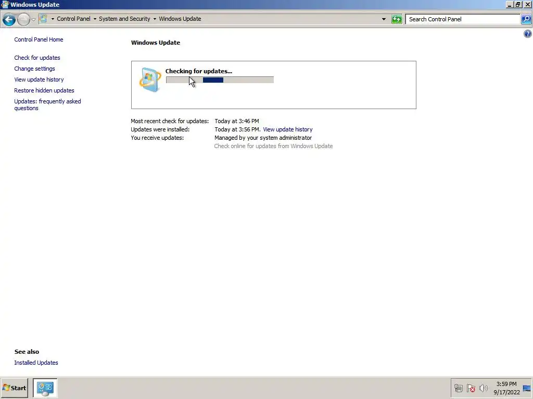This screenshot has width=533, height=399.
Task: Select Control Panel in the breadcrumb
Action: click(x=73, y=19)
